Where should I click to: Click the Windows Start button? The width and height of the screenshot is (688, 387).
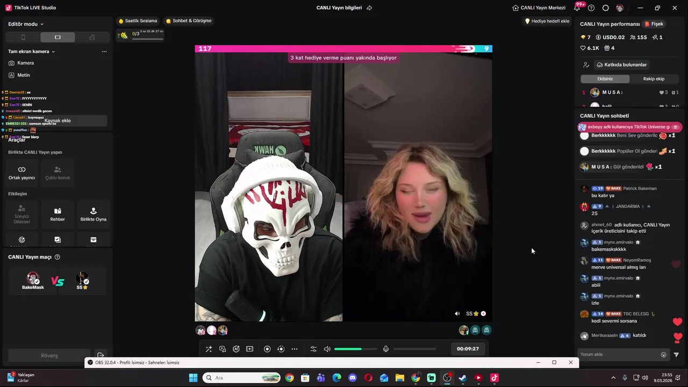tap(193, 378)
